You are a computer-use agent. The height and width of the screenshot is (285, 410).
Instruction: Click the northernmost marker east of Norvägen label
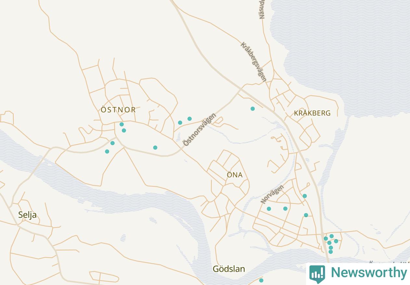[x=305, y=196]
